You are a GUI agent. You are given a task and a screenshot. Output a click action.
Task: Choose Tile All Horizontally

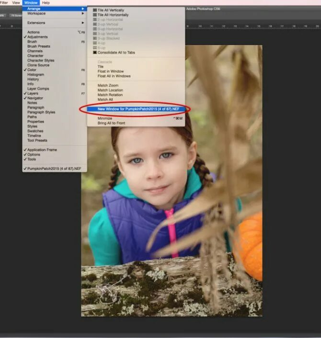[x=136, y=15]
